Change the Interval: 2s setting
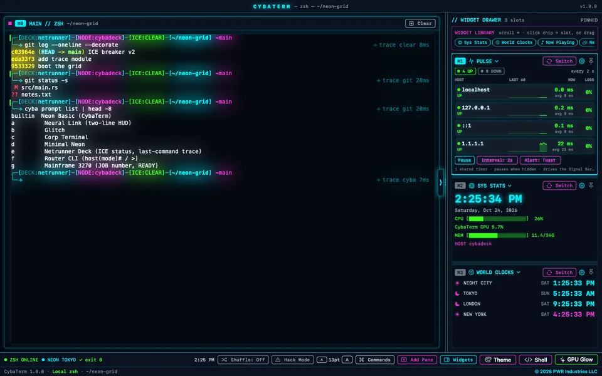This screenshot has width=602, height=376. click(x=497, y=160)
